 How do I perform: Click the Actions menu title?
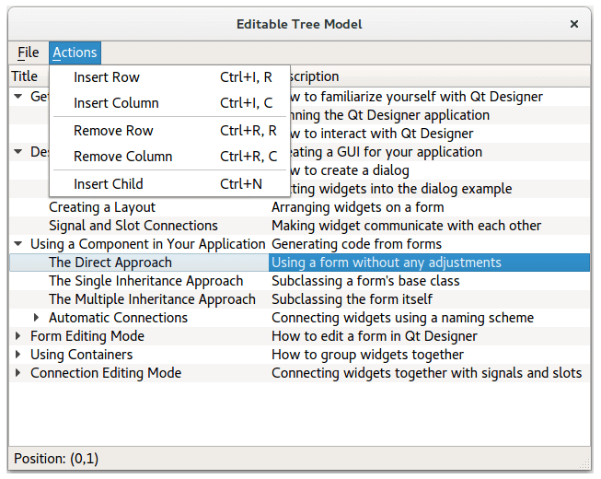click(75, 53)
